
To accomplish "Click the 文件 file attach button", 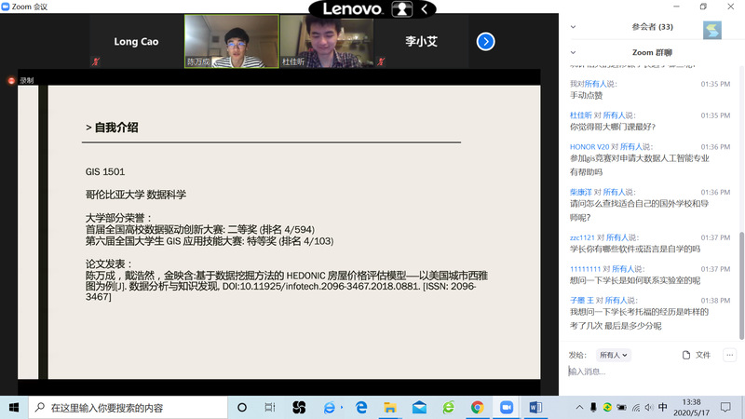I will (x=697, y=355).
